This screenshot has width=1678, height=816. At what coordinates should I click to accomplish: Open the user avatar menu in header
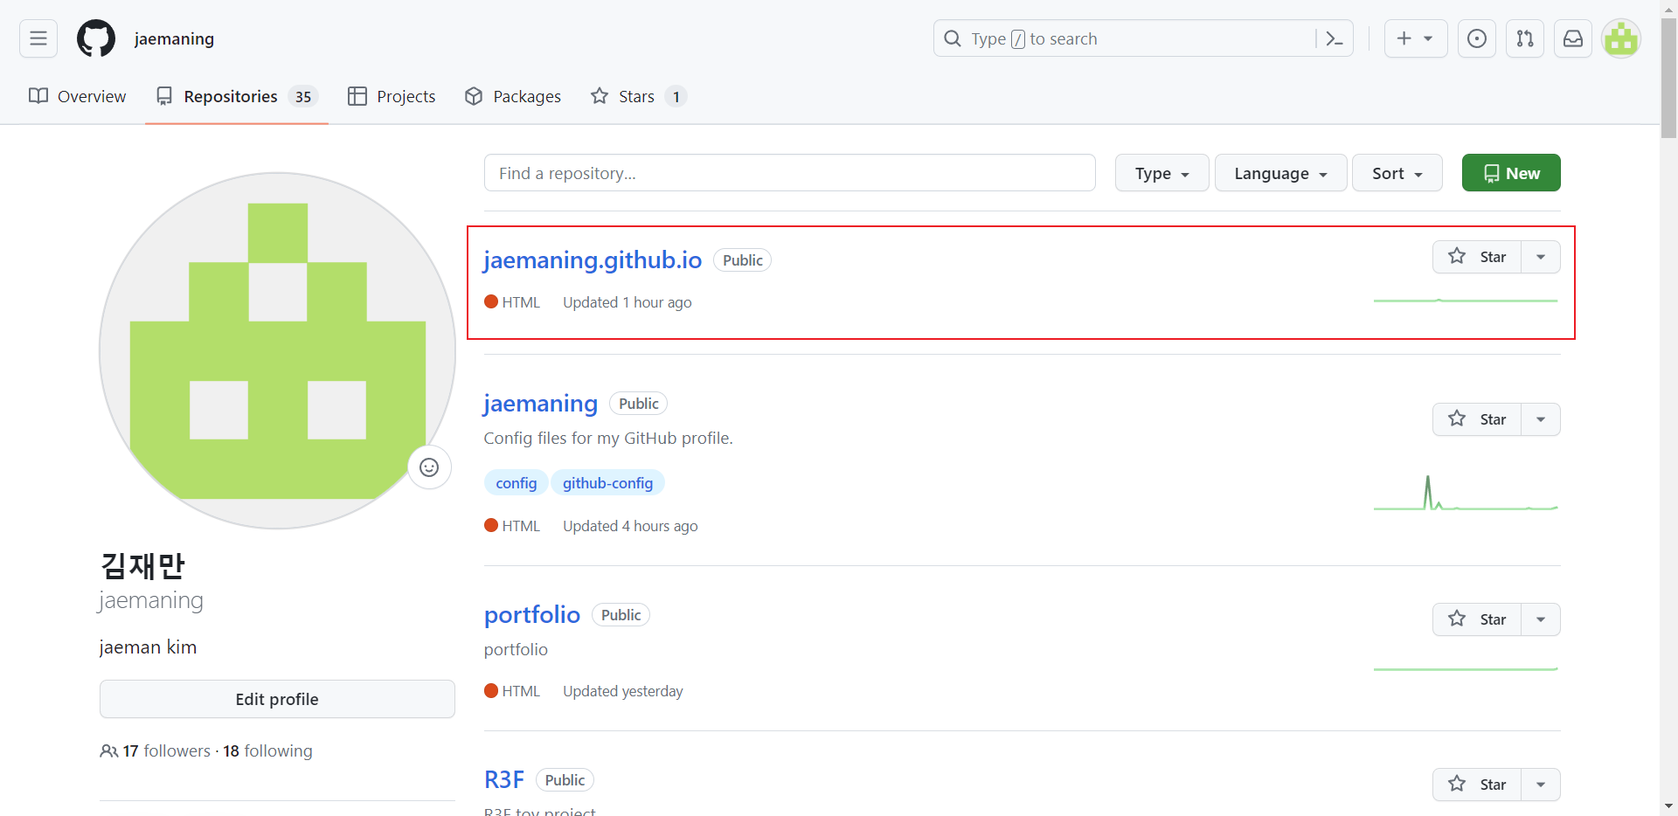tap(1621, 38)
